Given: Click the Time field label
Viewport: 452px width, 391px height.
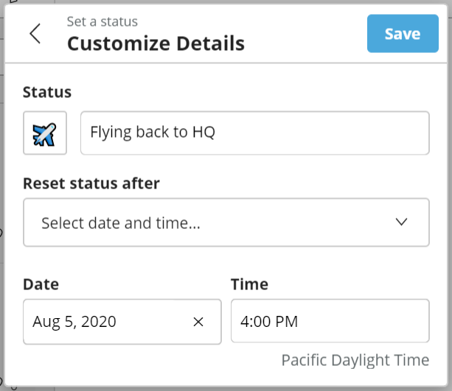Looking at the screenshot, I should tap(249, 283).
